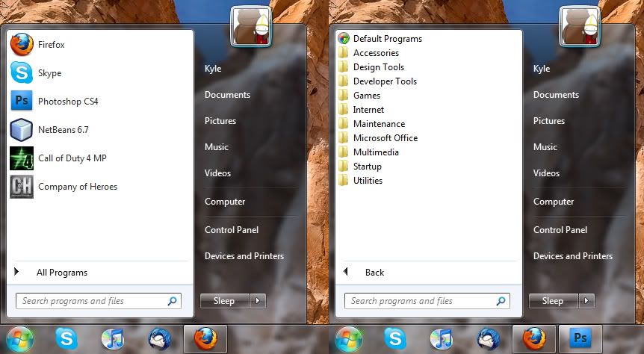The width and height of the screenshot is (644, 354).
Task: Open Kyle user folder in right Start menu
Action: coord(542,69)
